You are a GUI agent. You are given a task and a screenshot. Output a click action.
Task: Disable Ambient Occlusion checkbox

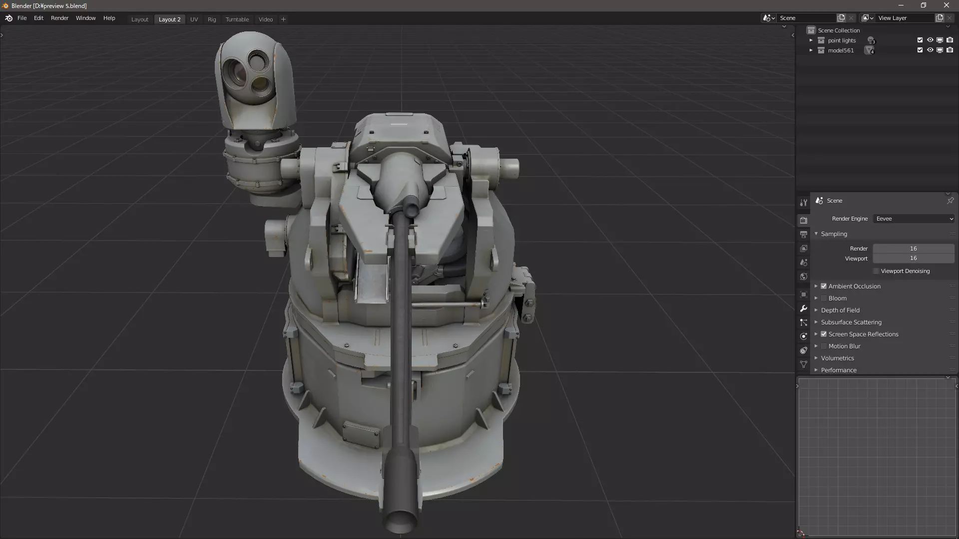[x=824, y=286]
